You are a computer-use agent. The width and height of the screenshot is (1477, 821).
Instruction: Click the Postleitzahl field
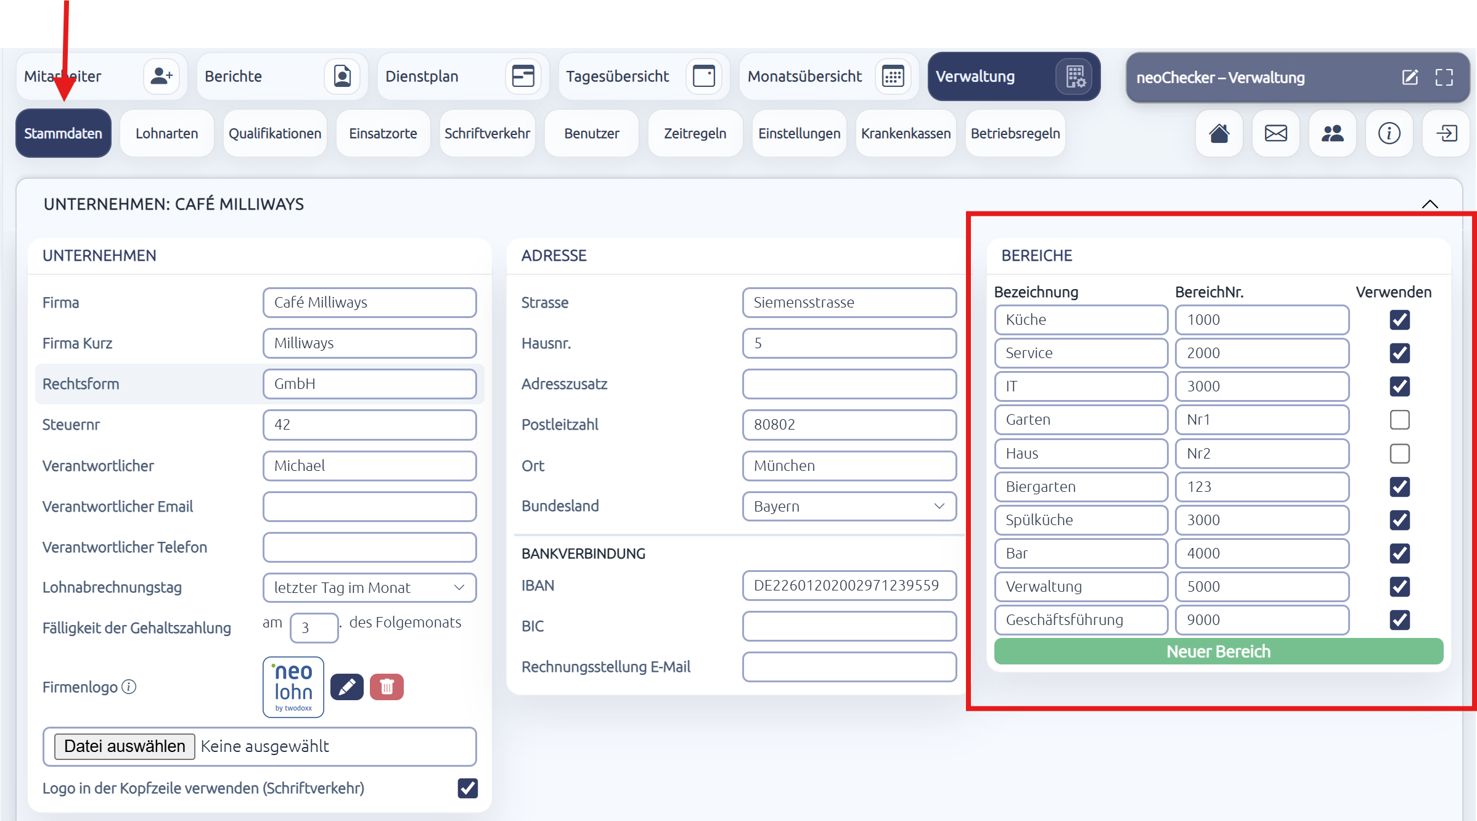click(849, 425)
